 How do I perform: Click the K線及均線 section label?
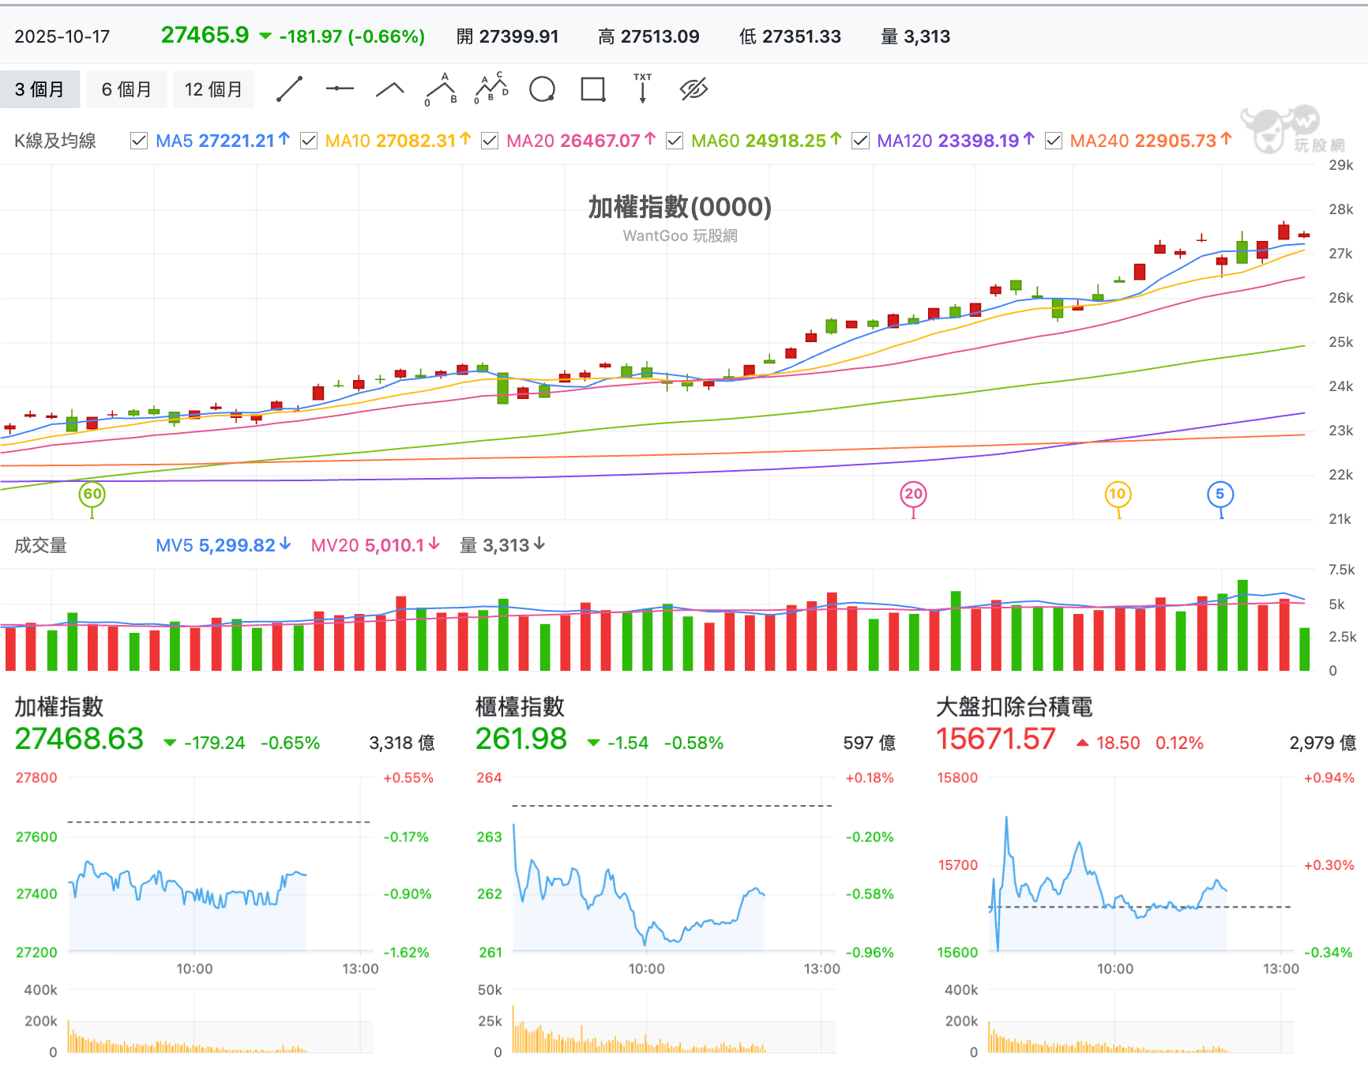[x=55, y=141]
